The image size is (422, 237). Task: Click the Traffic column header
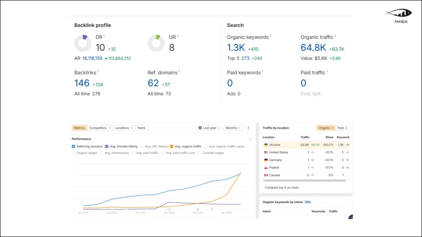[305, 137]
